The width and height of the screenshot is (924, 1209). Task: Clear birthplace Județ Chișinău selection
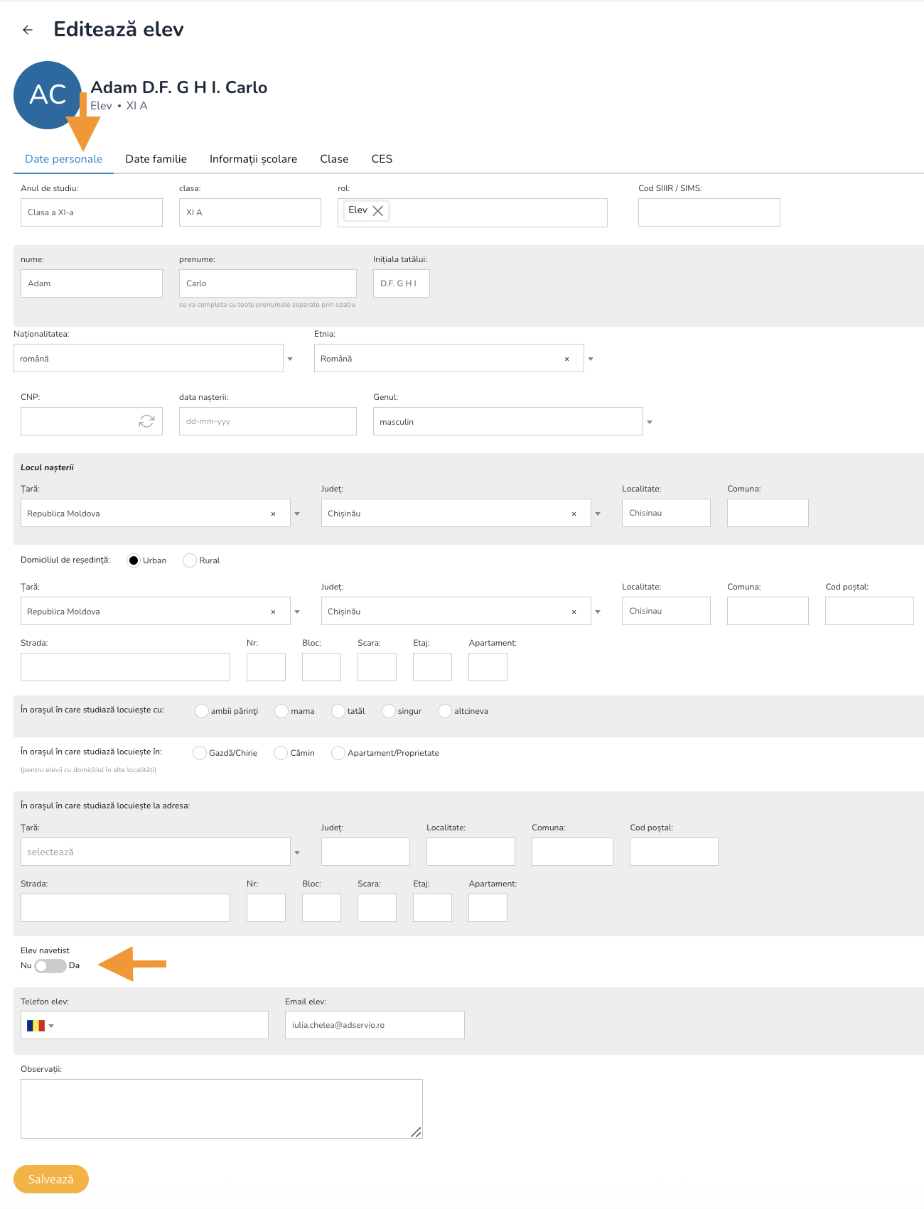574,514
